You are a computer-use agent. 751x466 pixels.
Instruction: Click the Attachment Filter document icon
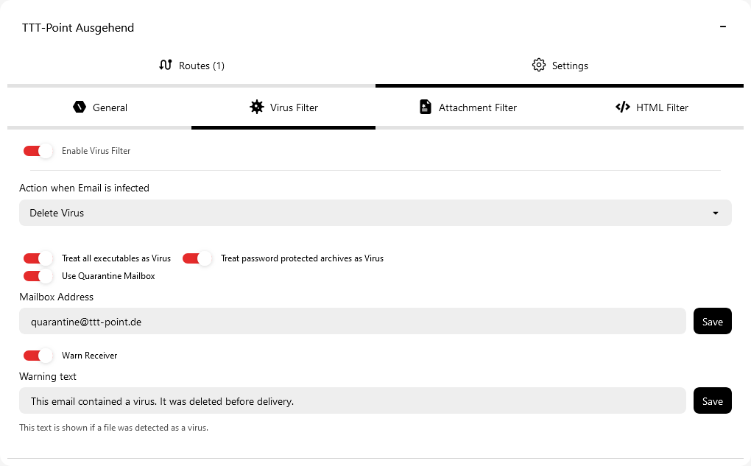coord(425,107)
